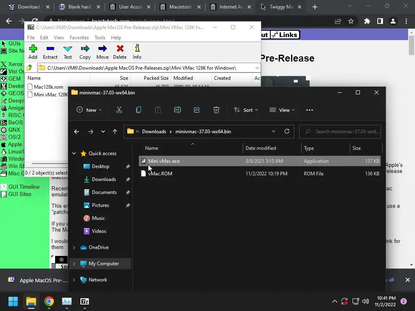Open 7-Zip Edit menu
The width and height of the screenshot is (415, 311).
click(44, 38)
